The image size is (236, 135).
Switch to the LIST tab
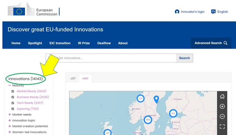point(73,78)
